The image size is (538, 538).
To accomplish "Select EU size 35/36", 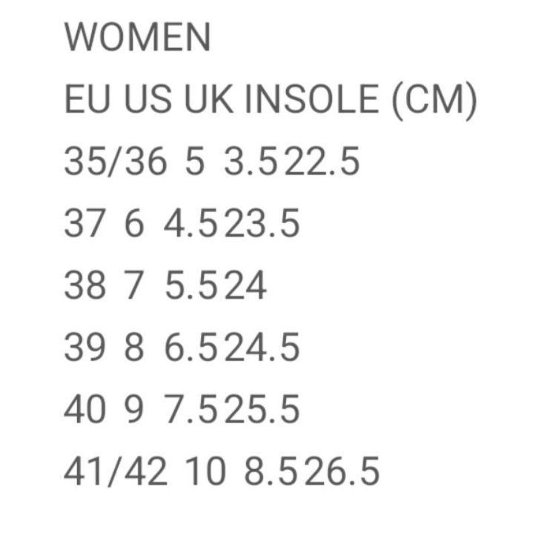I will 116,162.
